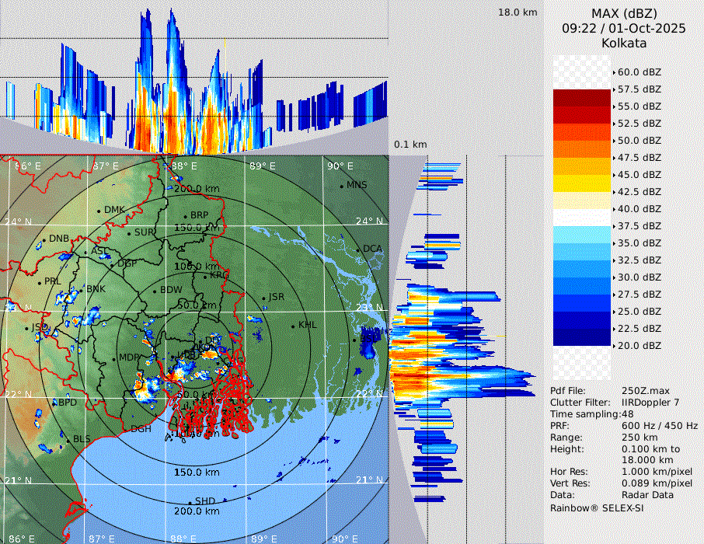
Task: Click the arrow tick beside 40.0 dBZ
Action: coord(614,209)
